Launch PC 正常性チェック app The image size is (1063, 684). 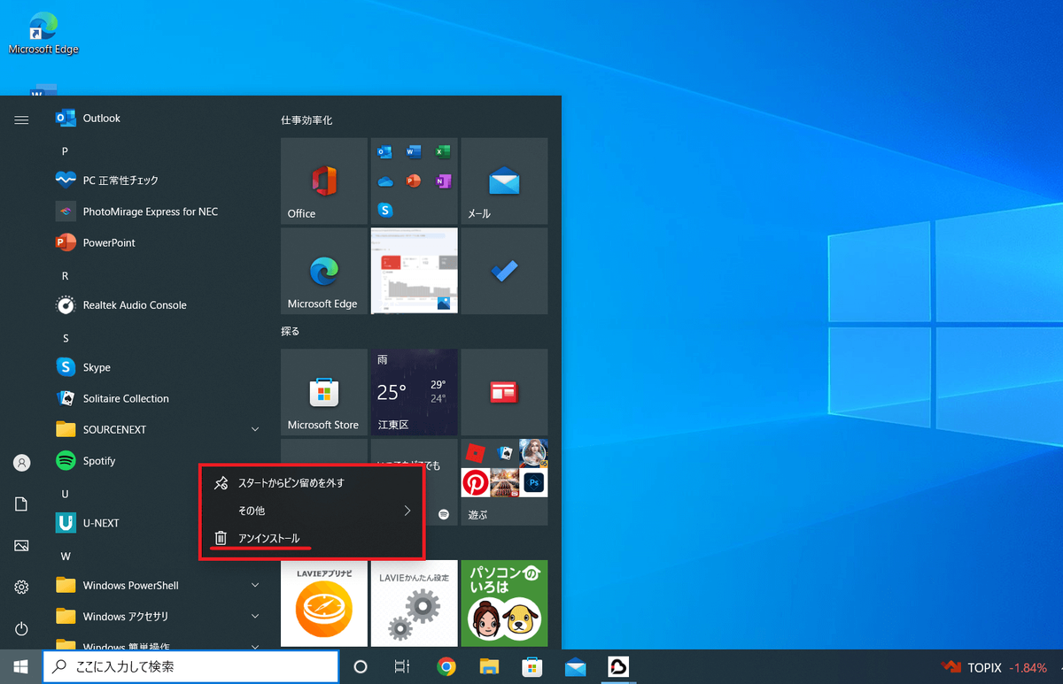coord(159,180)
